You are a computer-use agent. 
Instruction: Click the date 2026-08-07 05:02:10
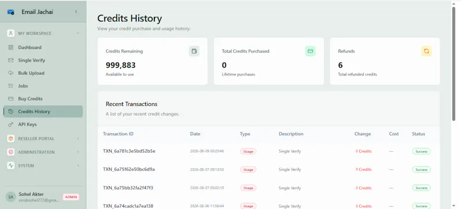tap(207, 188)
